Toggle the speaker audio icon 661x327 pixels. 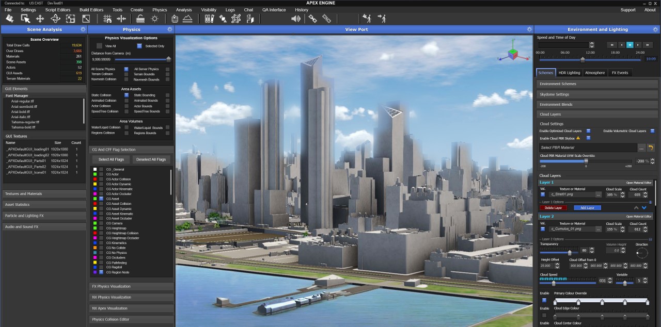[295, 19]
